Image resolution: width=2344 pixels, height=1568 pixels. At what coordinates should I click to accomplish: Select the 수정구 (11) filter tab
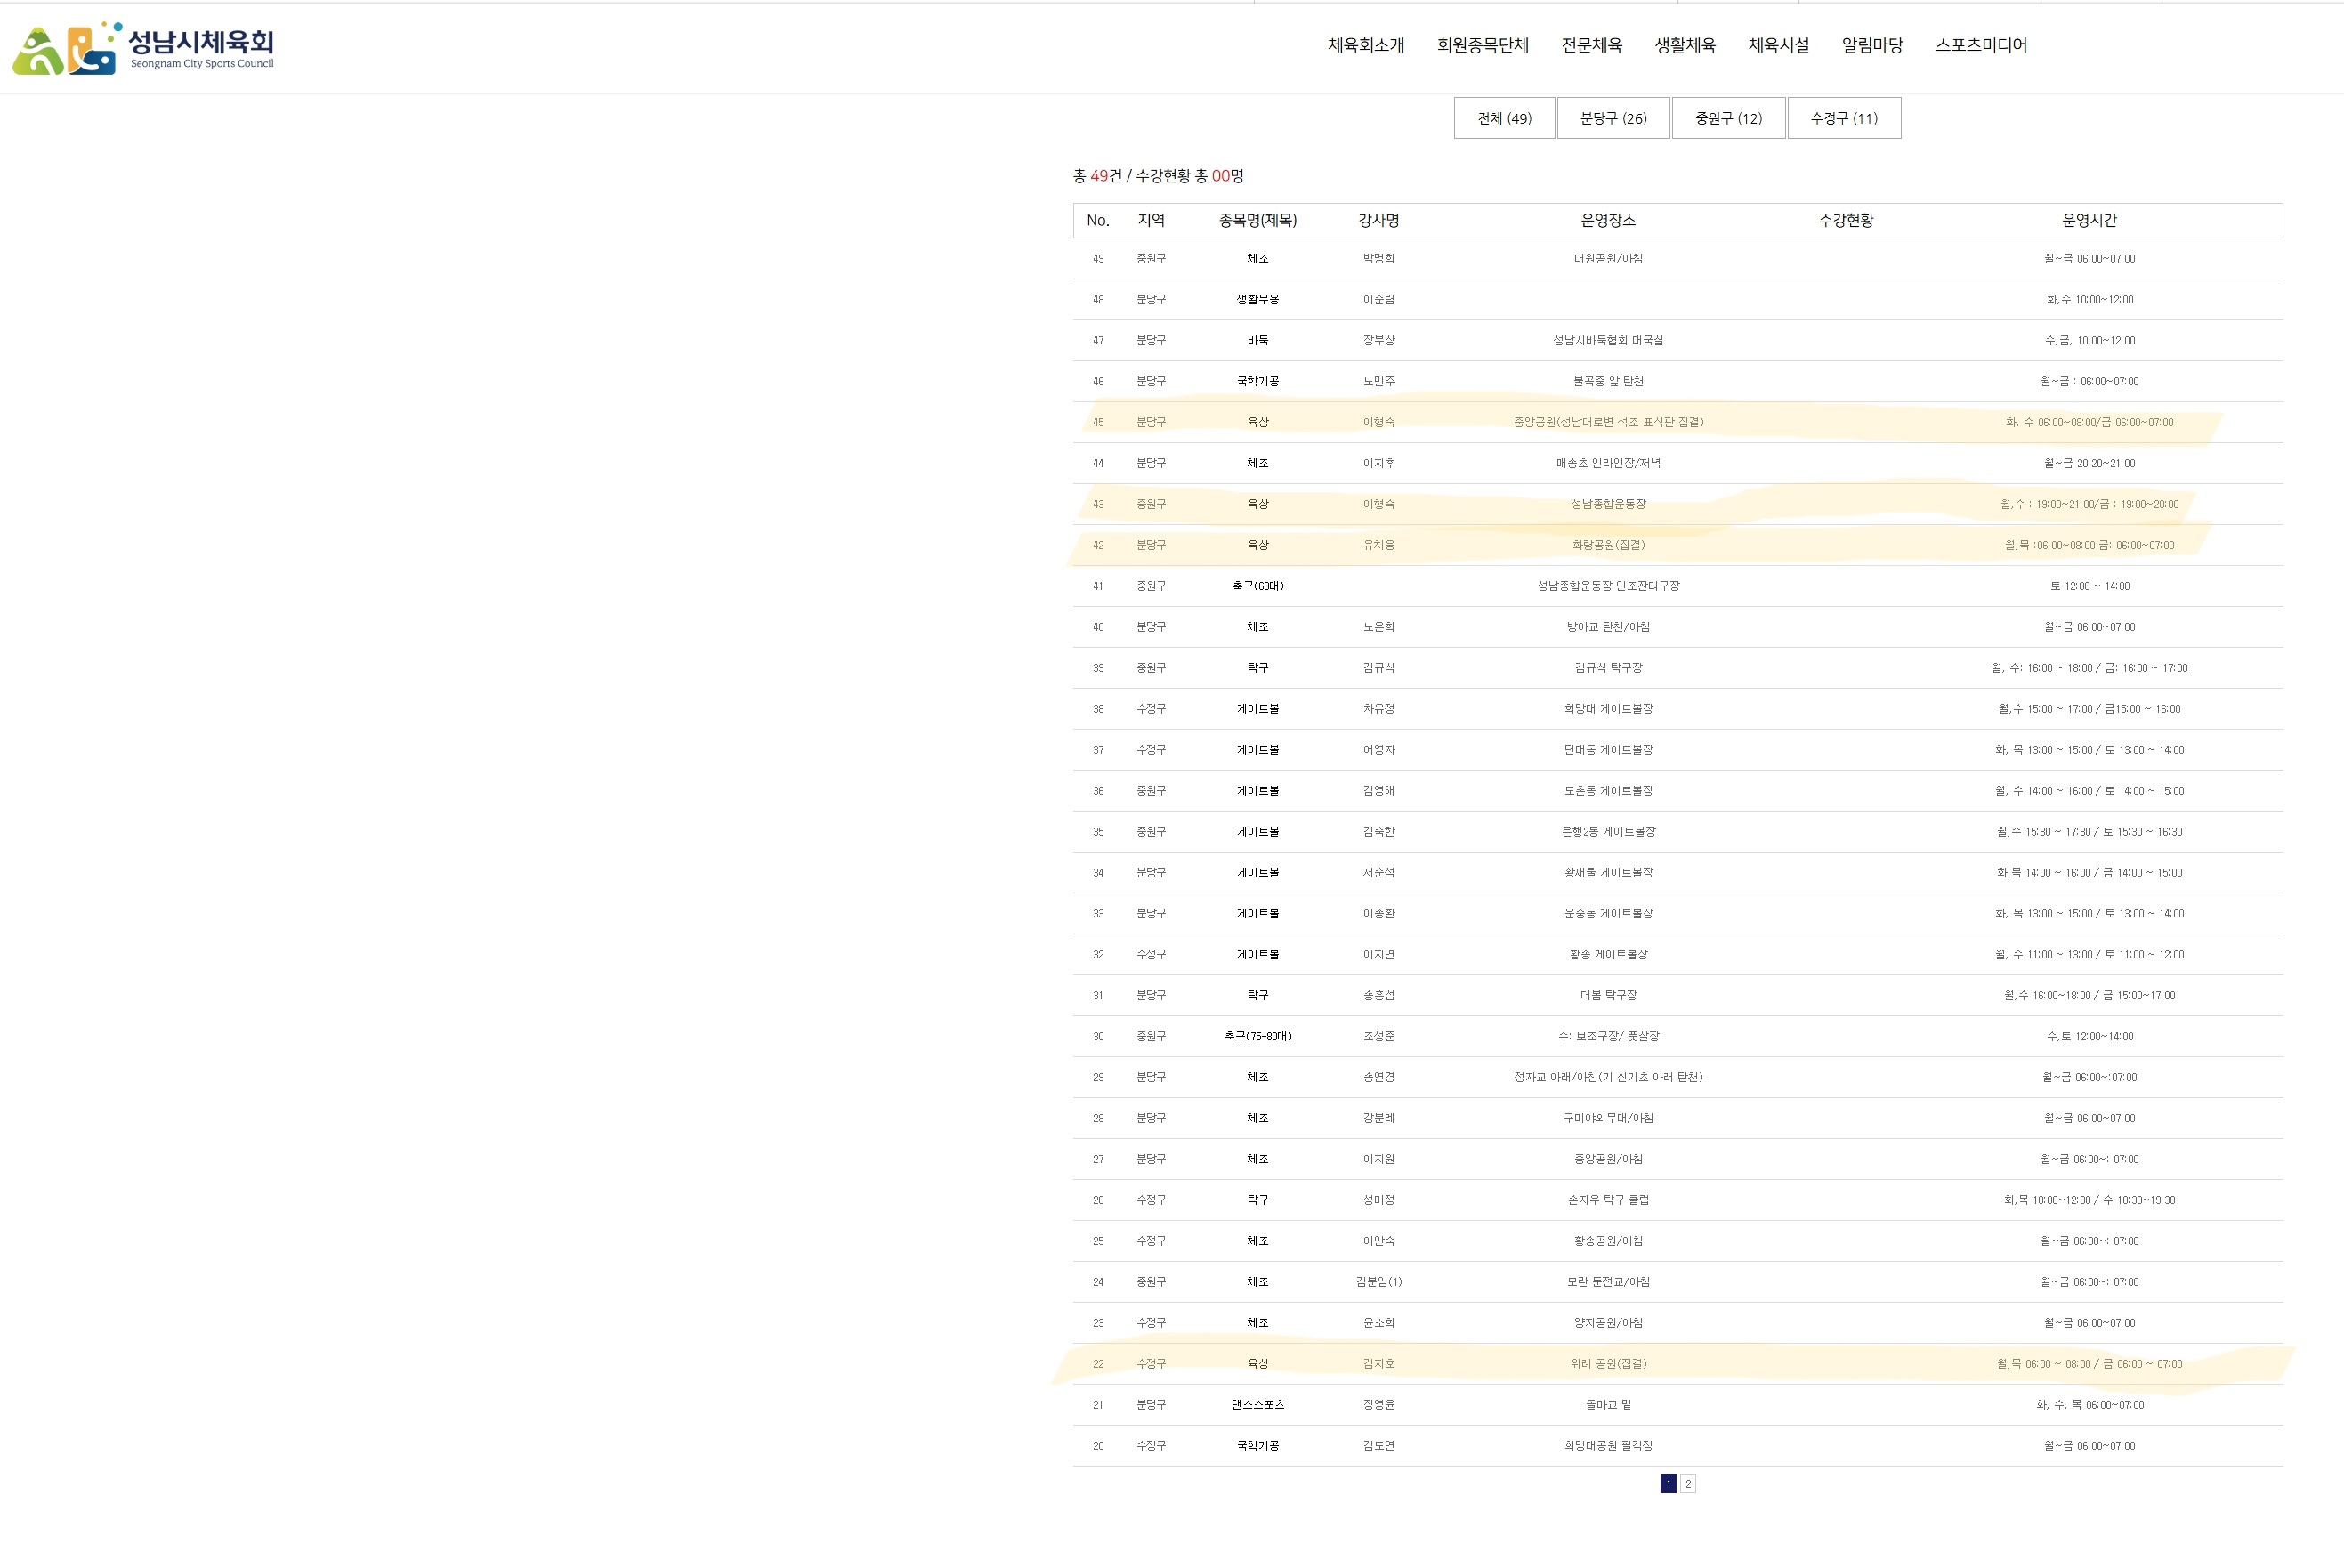pos(1844,118)
